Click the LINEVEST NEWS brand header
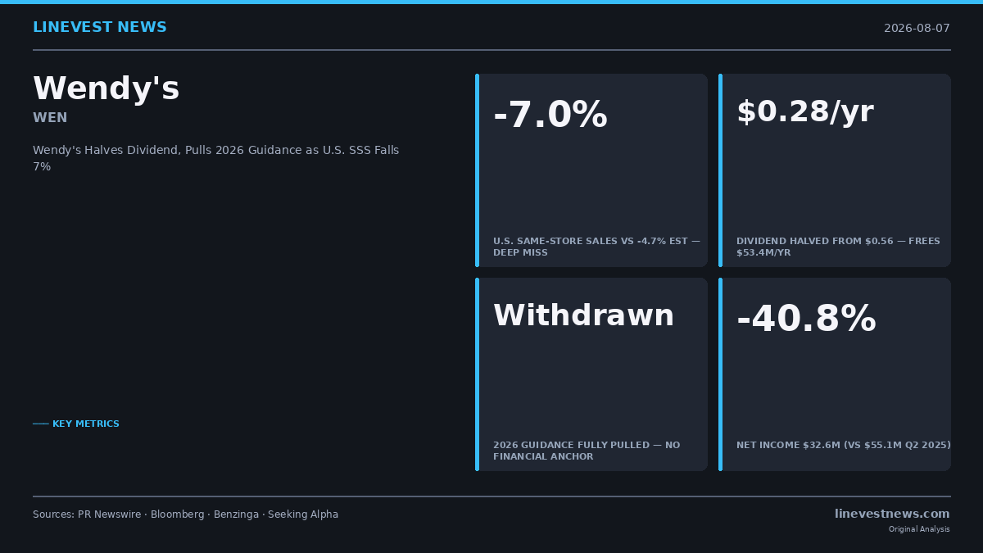The width and height of the screenshot is (983, 553). (x=99, y=27)
